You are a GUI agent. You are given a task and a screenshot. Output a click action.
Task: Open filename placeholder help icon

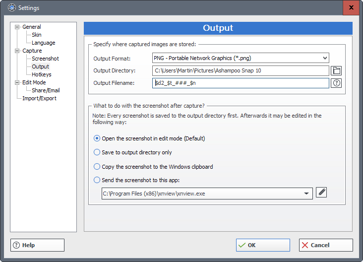(x=336, y=83)
